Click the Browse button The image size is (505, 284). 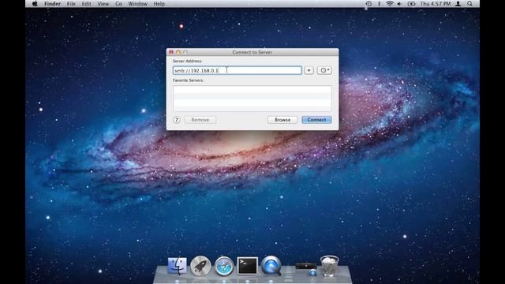[x=282, y=120]
